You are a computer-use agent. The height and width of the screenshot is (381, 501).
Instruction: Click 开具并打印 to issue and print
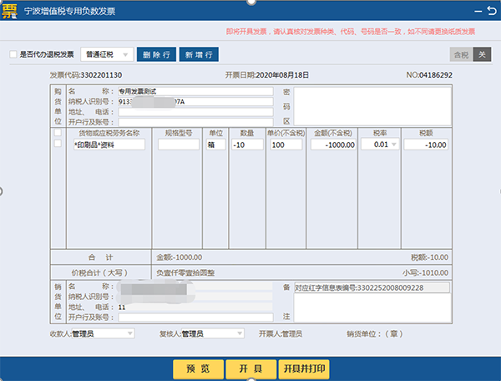(x=303, y=368)
